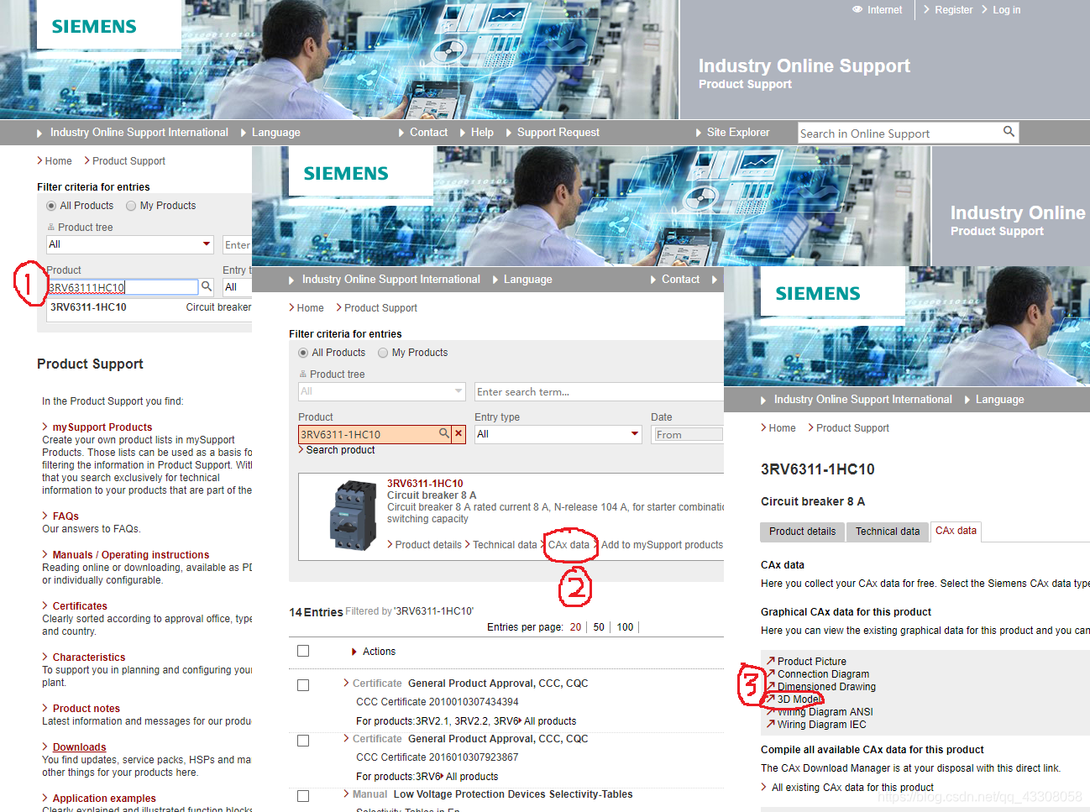Image resolution: width=1090 pixels, height=812 pixels.
Task: Click the magnifier icon in Search in Online Support
Action: click(1009, 132)
